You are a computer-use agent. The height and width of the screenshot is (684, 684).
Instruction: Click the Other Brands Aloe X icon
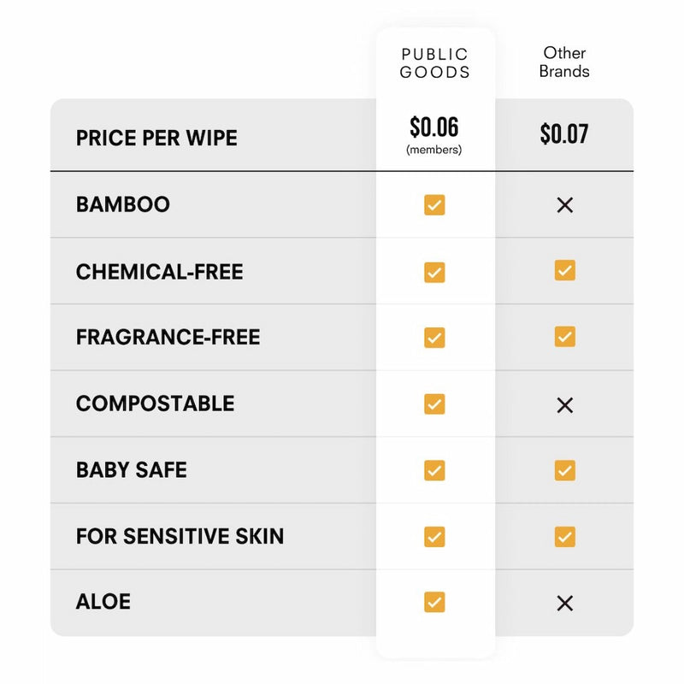[x=564, y=604]
